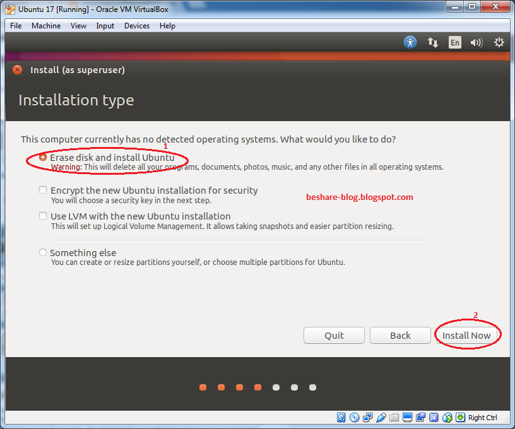515x429 pixels.
Task: Click the USB devices icon in status bar
Action: 381,418
